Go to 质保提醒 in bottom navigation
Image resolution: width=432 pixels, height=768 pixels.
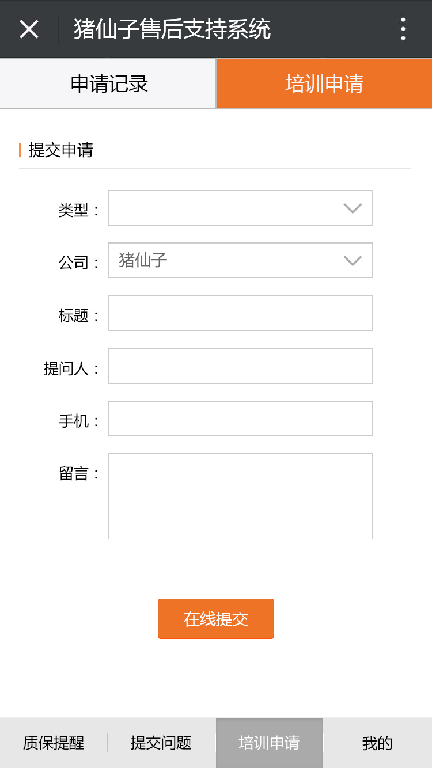tap(54, 743)
